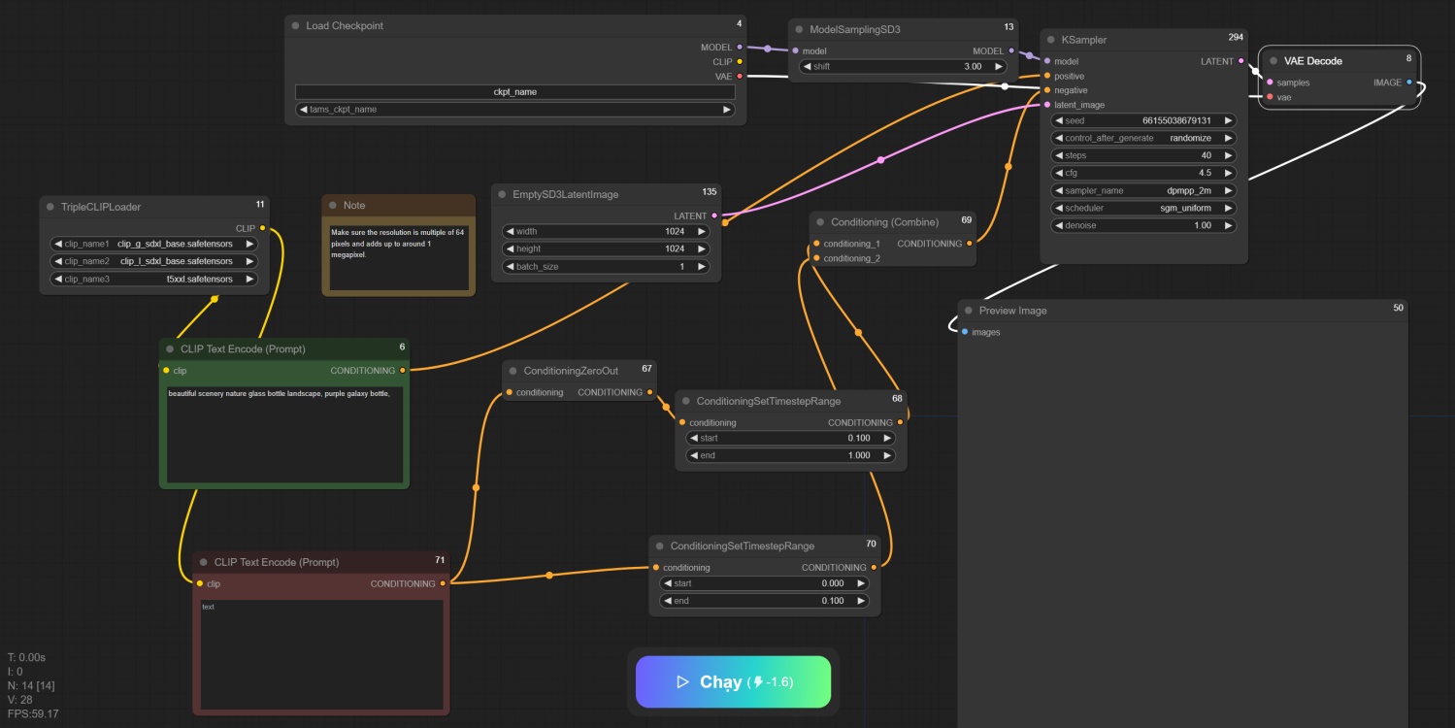1455x728 pixels.
Task: Click the positive prompt text area
Action: [283, 434]
